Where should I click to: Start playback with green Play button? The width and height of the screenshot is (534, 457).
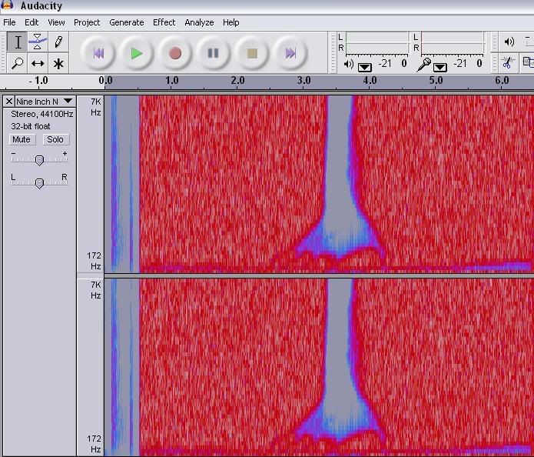coord(137,53)
